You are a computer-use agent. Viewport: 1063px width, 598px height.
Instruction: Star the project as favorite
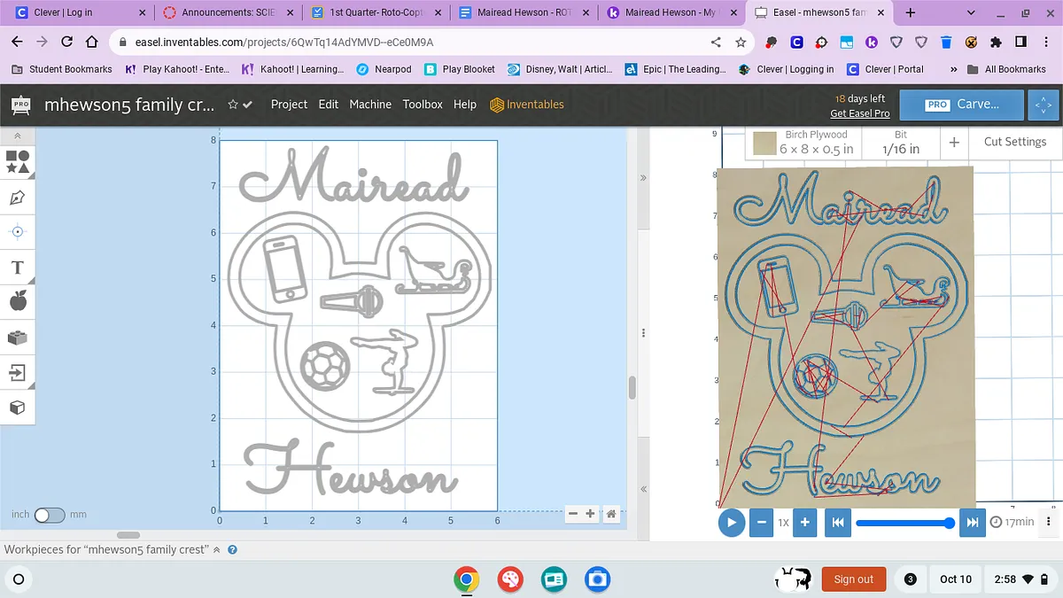click(x=233, y=105)
